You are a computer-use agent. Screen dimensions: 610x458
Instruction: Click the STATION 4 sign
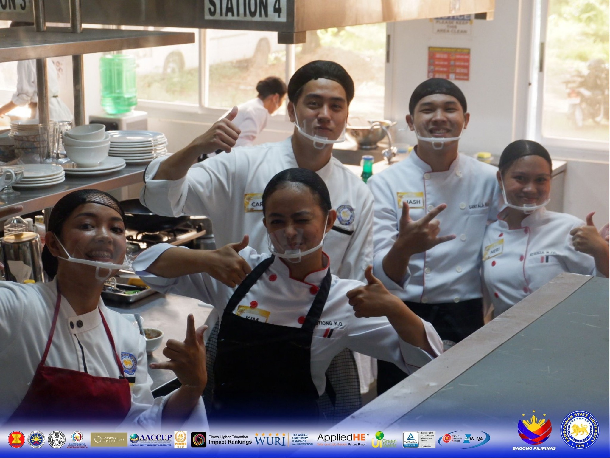[245, 9]
